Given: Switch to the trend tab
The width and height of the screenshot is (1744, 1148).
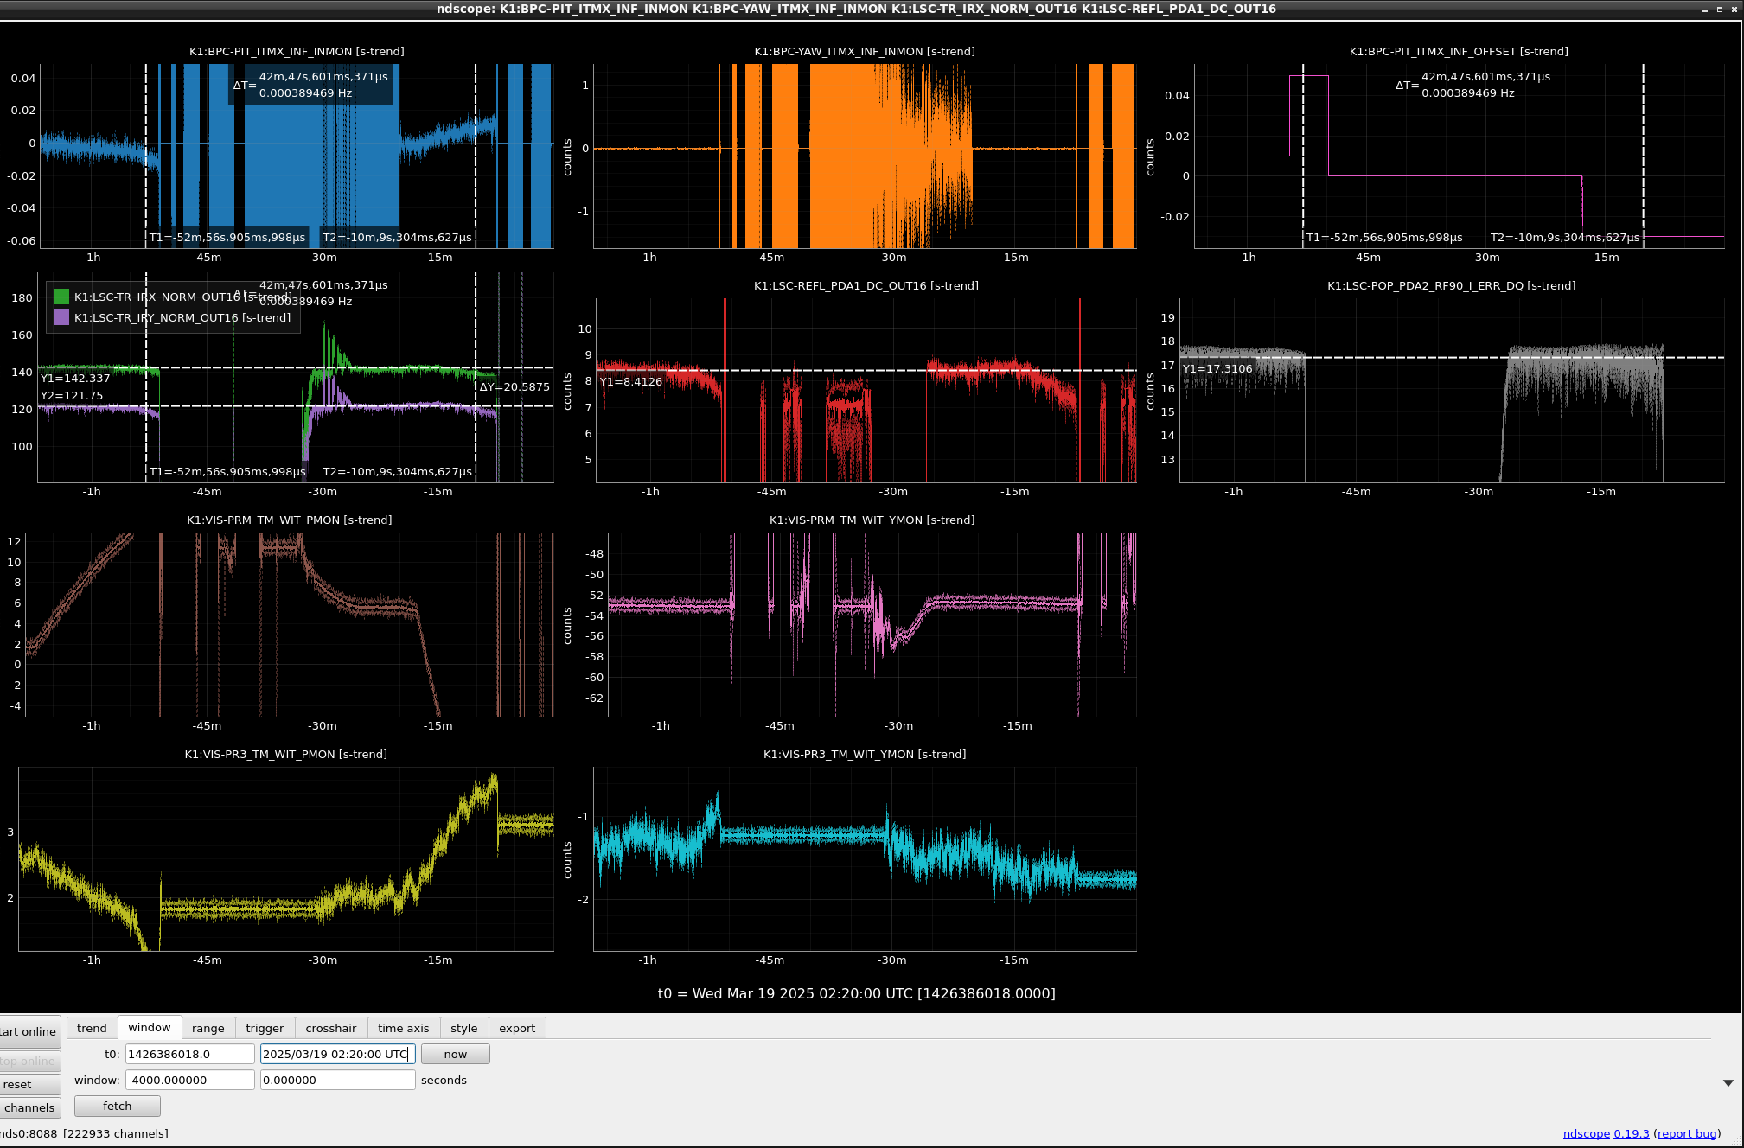Looking at the screenshot, I should point(92,1028).
